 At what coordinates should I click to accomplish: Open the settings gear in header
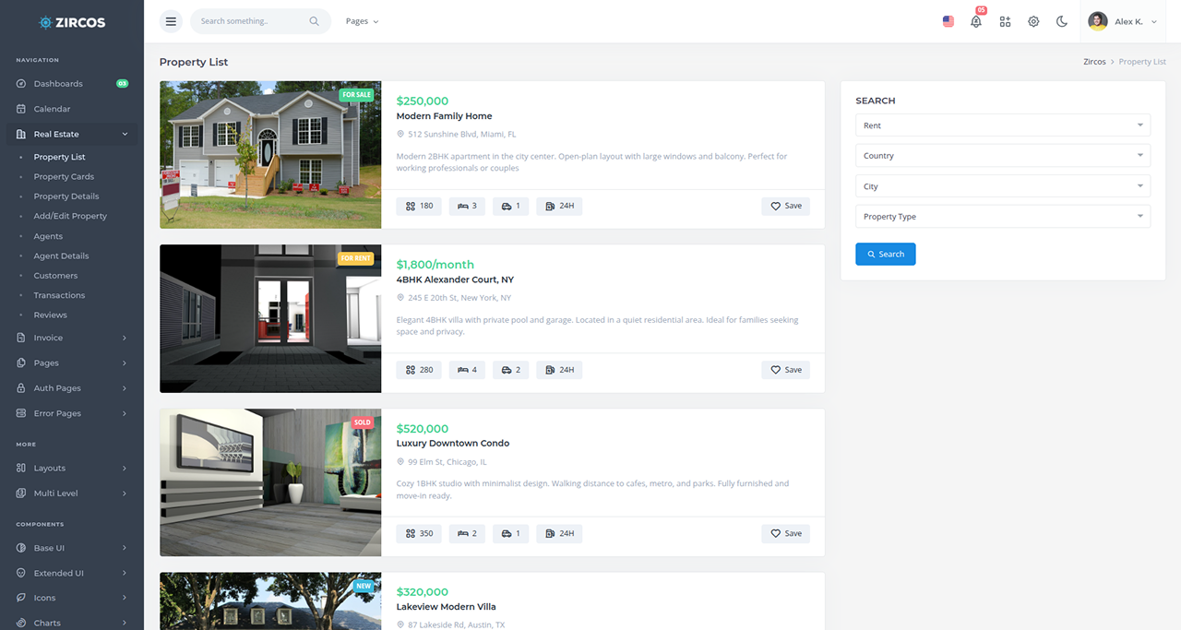[x=1033, y=21]
